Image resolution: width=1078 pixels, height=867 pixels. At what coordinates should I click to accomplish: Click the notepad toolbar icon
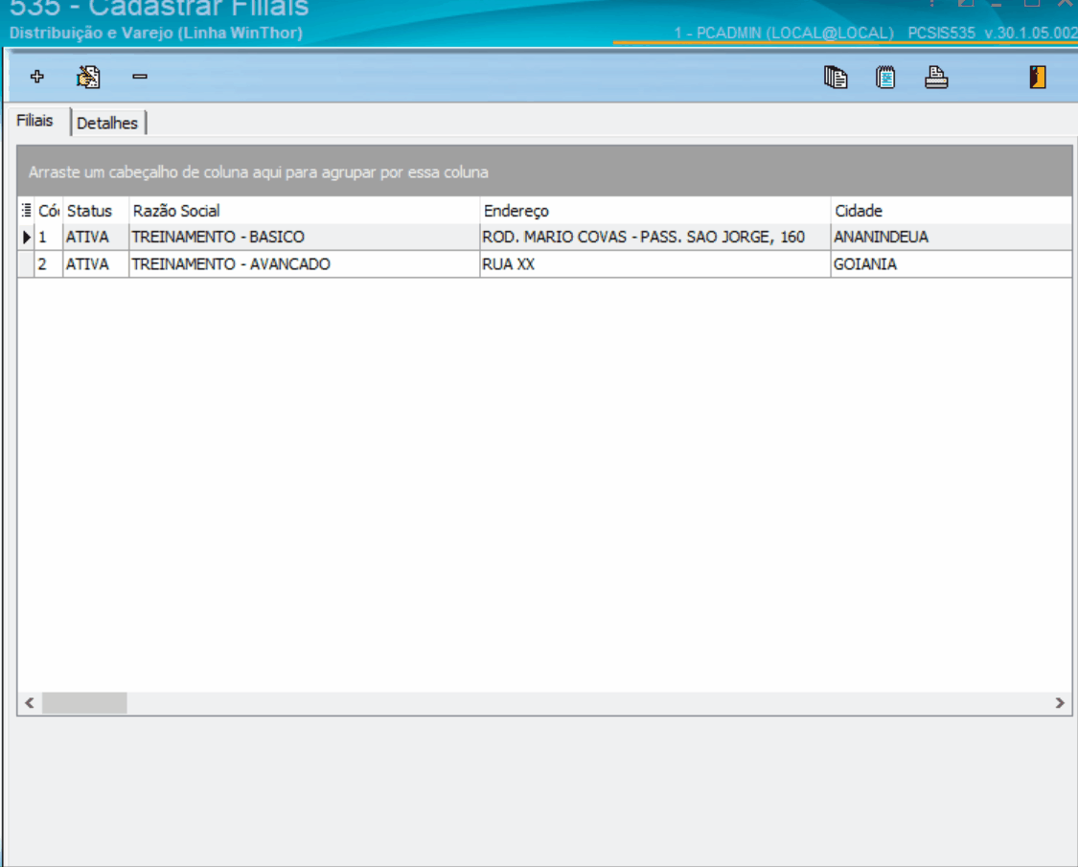click(x=885, y=77)
